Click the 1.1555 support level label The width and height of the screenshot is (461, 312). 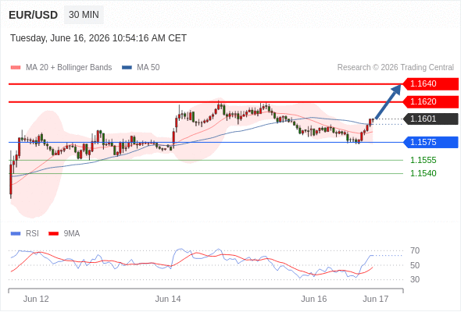coord(423,160)
